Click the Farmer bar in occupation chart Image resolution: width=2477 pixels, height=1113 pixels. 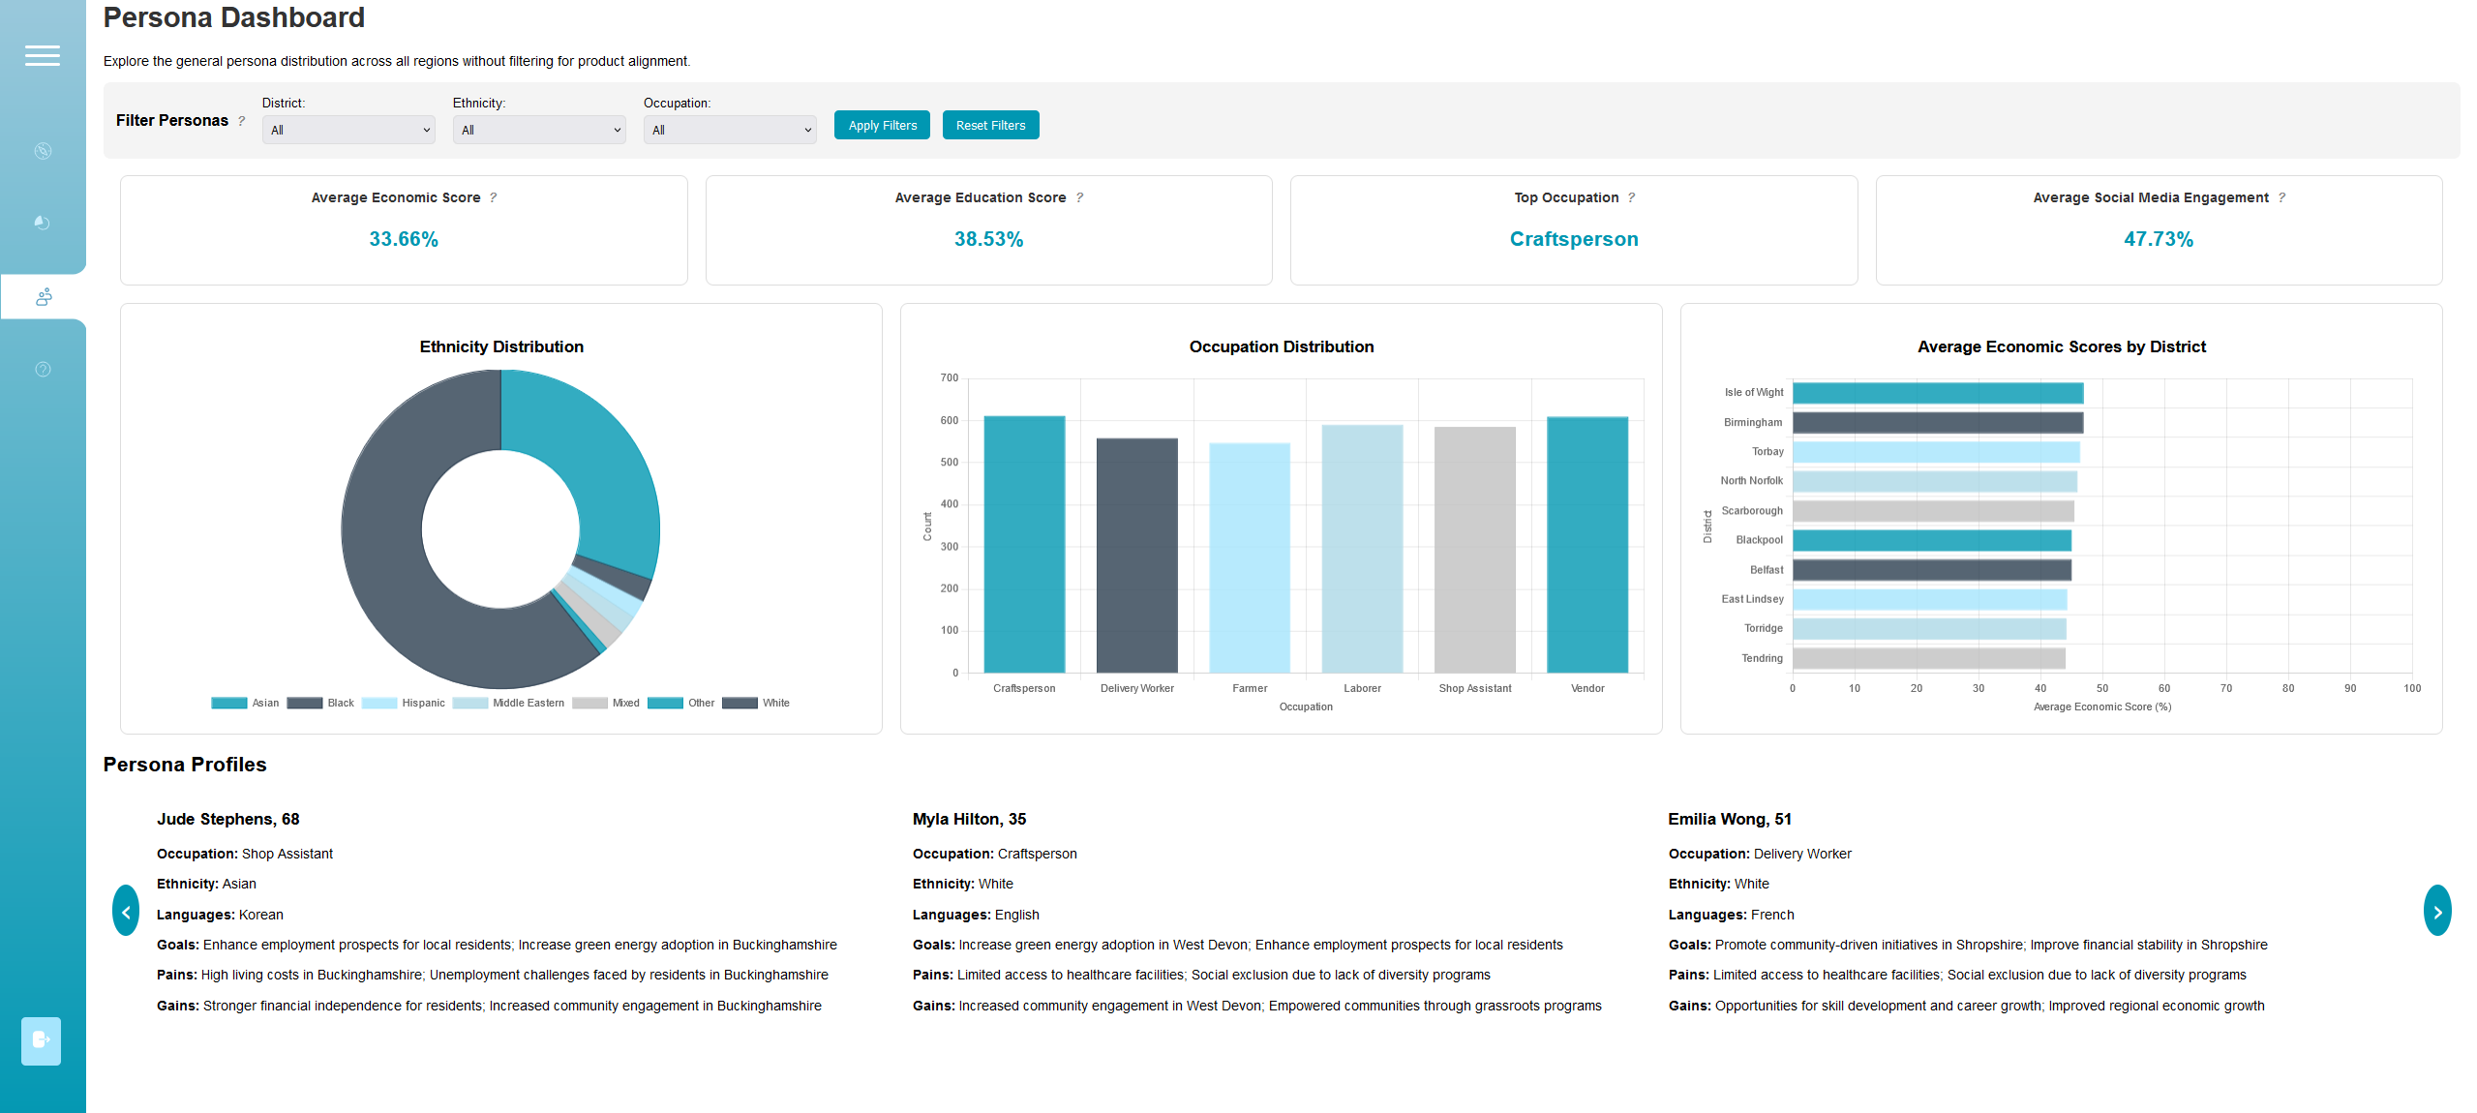[x=1250, y=557]
